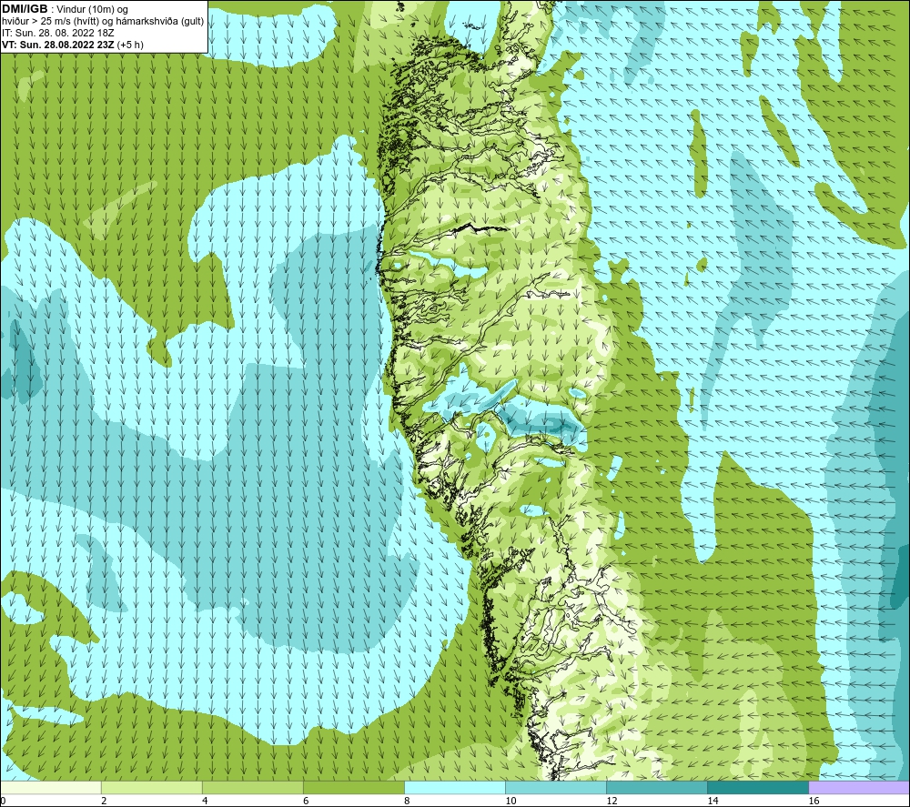Screen dimensions: 910x807
Task: Click the '4' scale label
Action: tap(205, 801)
